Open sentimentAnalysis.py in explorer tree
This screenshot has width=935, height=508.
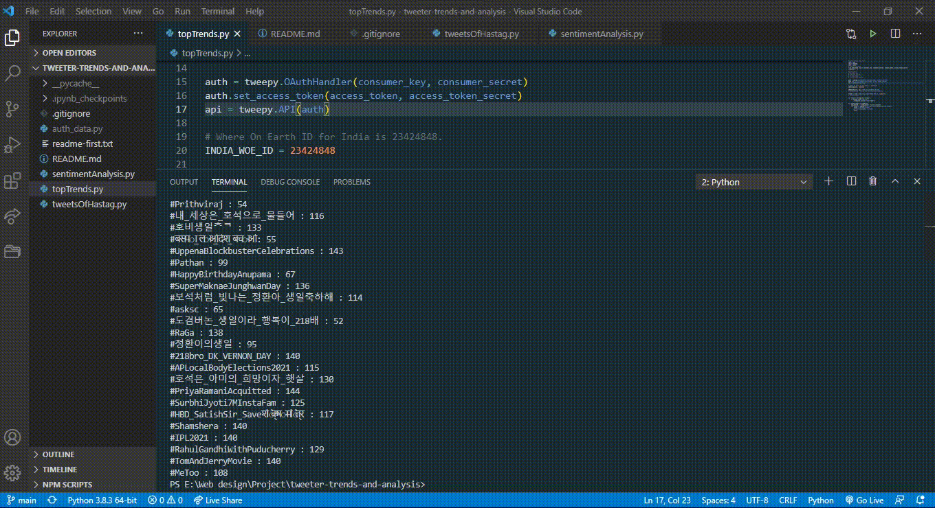[x=93, y=174]
